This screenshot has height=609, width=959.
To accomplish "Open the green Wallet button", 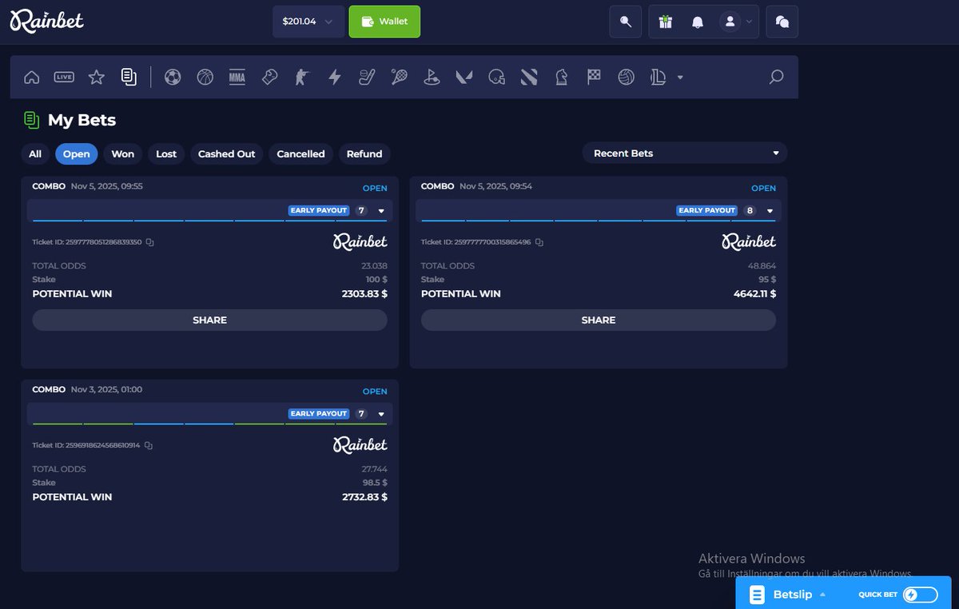I will click(x=384, y=22).
